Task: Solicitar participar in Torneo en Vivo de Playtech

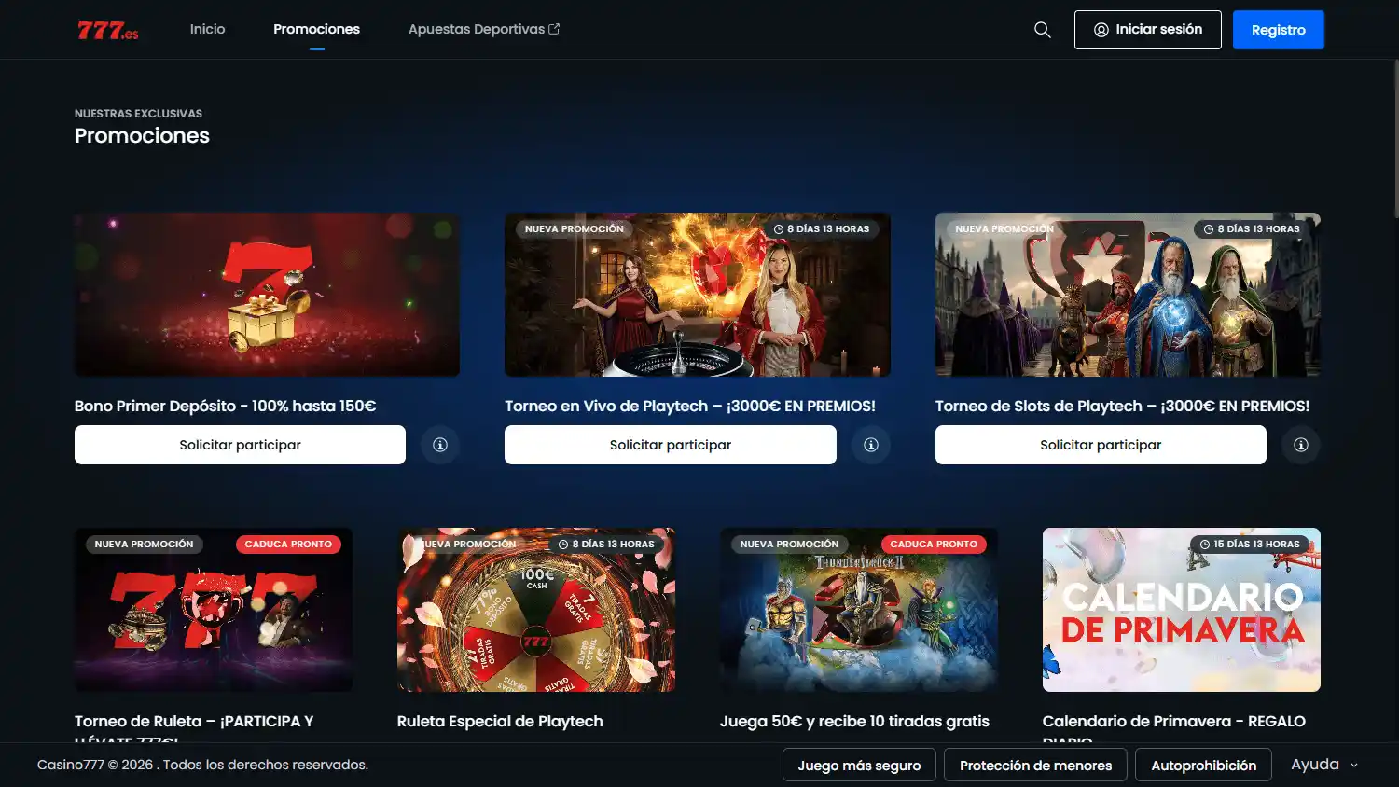Action: click(x=671, y=445)
